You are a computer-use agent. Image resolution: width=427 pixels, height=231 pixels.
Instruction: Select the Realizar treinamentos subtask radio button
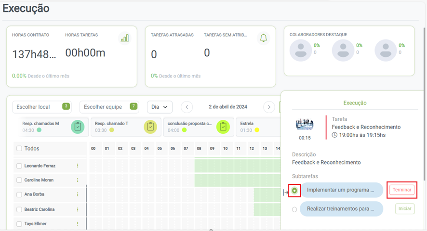(294, 209)
